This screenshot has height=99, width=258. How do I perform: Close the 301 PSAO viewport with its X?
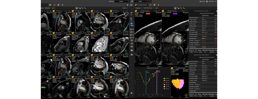pos(89,11)
